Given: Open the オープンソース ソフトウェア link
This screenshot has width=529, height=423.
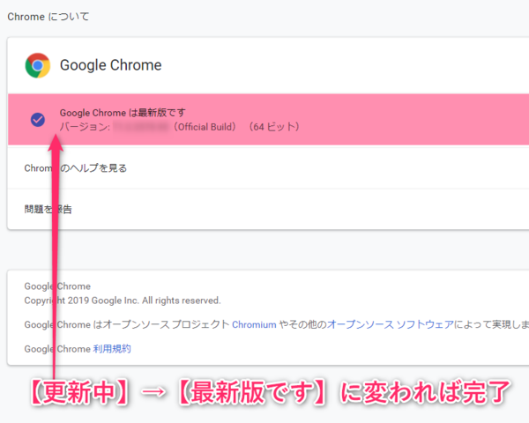Looking at the screenshot, I should coord(391,324).
